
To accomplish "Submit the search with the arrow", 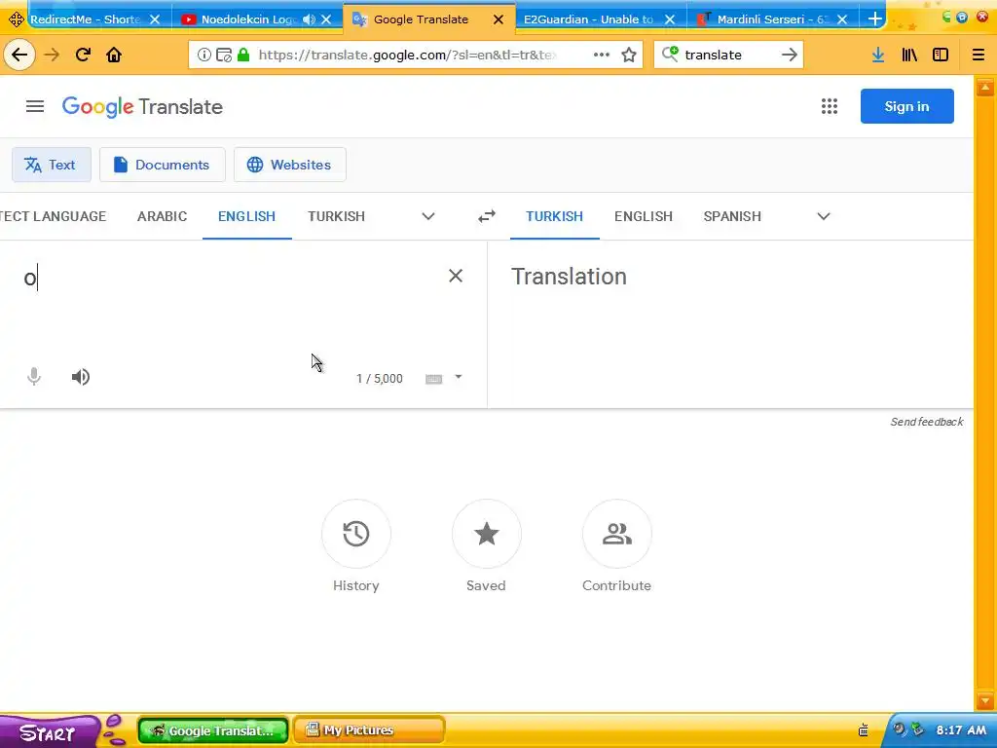I will pyautogui.click(x=789, y=55).
